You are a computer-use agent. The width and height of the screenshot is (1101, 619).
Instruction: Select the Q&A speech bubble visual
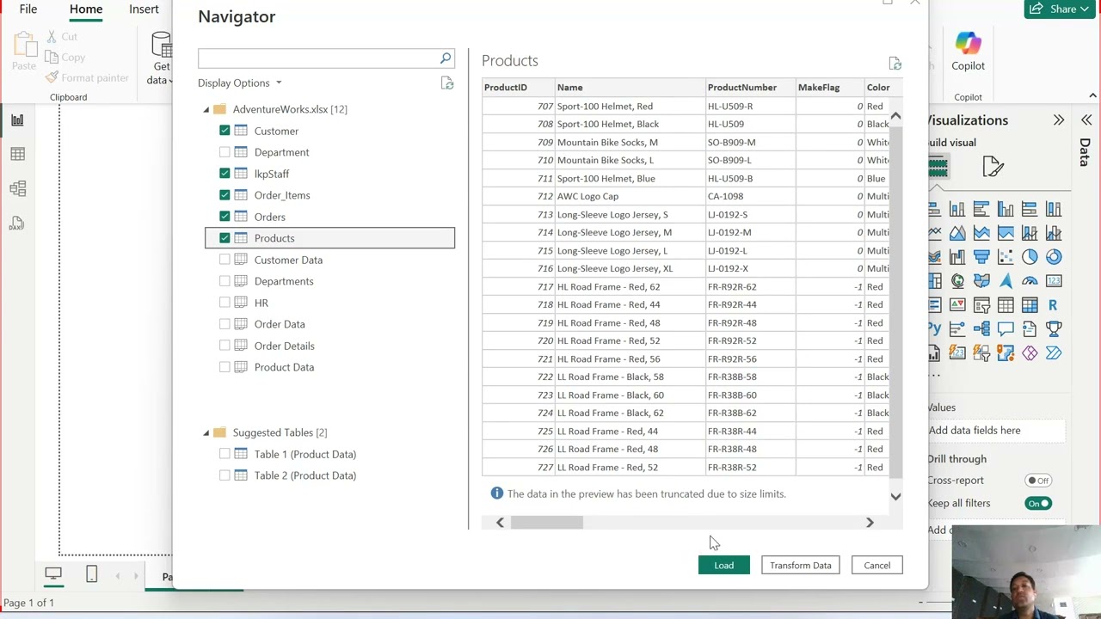pyautogui.click(x=1006, y=329)
